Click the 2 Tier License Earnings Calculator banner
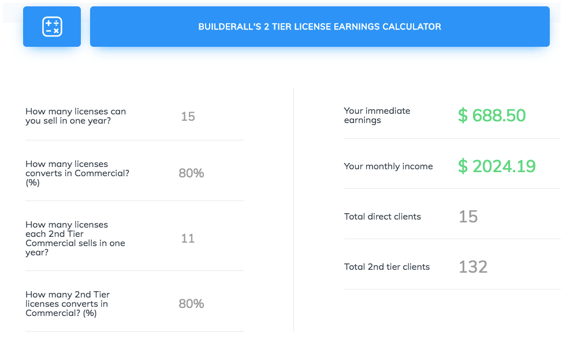The height and width of the screenshot is (353, 570). coord(319,27)
